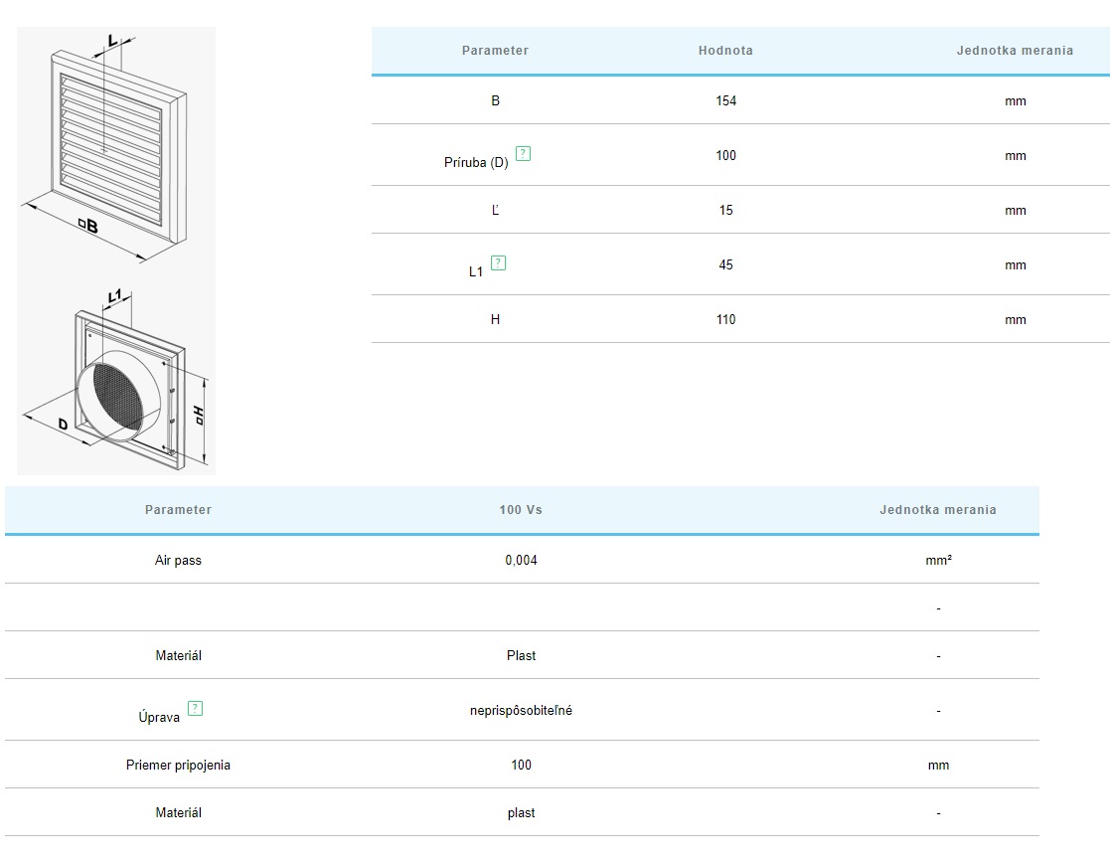Select the value 154 in row B
Image resolution: width=1110 pixels, height=860 pixels.
tap(725, 101)
